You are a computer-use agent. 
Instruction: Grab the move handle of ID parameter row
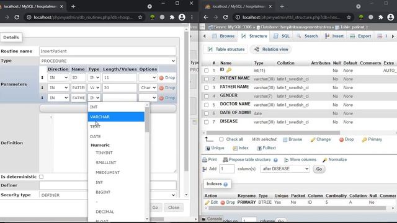click(42, 77)
